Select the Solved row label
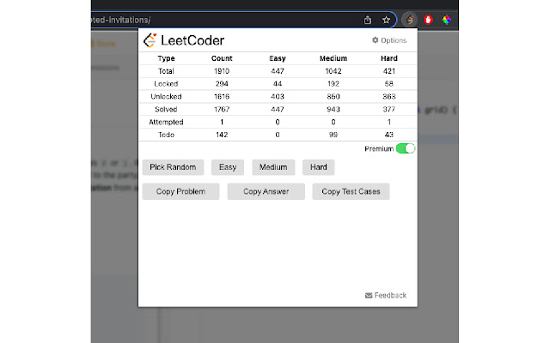Image resolution: width=550 pixels, height=343 pixels. point(166,109)
